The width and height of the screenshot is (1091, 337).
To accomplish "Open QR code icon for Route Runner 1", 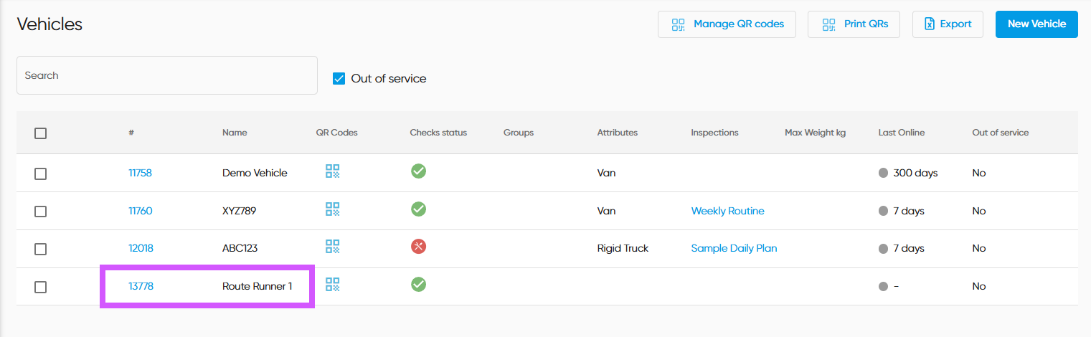I will pyautogui.click(x=332, y=285).
